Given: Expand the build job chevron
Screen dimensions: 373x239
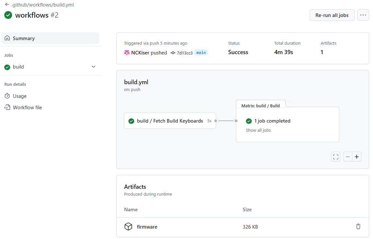Looking at the screenshot, I should pyautogui.click(x=93, y=67).
